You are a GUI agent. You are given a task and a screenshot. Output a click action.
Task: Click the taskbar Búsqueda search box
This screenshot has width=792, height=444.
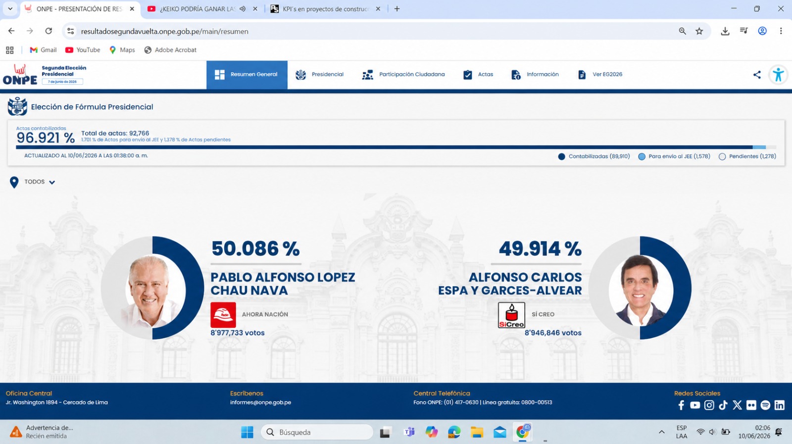pyautogui.click(x=317, y=432)
